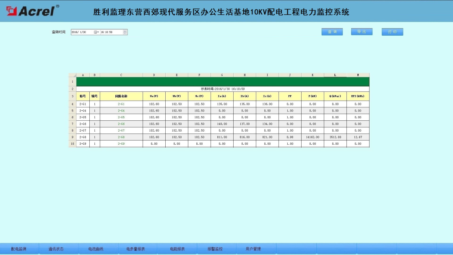The width and height of the screenshot is (453, 255).
Task: Select spreadsheet column header C
Action: pyautogui.click(x=121, y=75)
